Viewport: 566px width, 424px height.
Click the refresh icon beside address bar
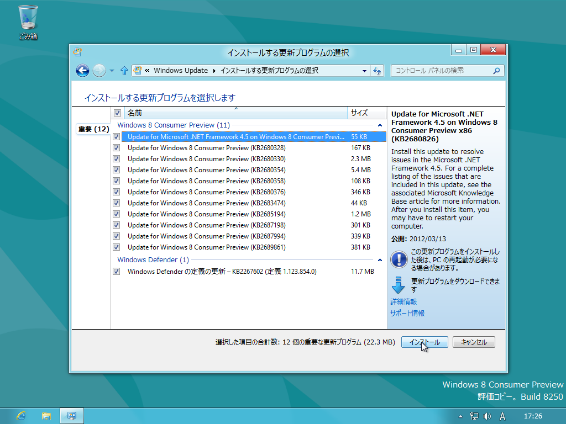click(x=377, y=71)
